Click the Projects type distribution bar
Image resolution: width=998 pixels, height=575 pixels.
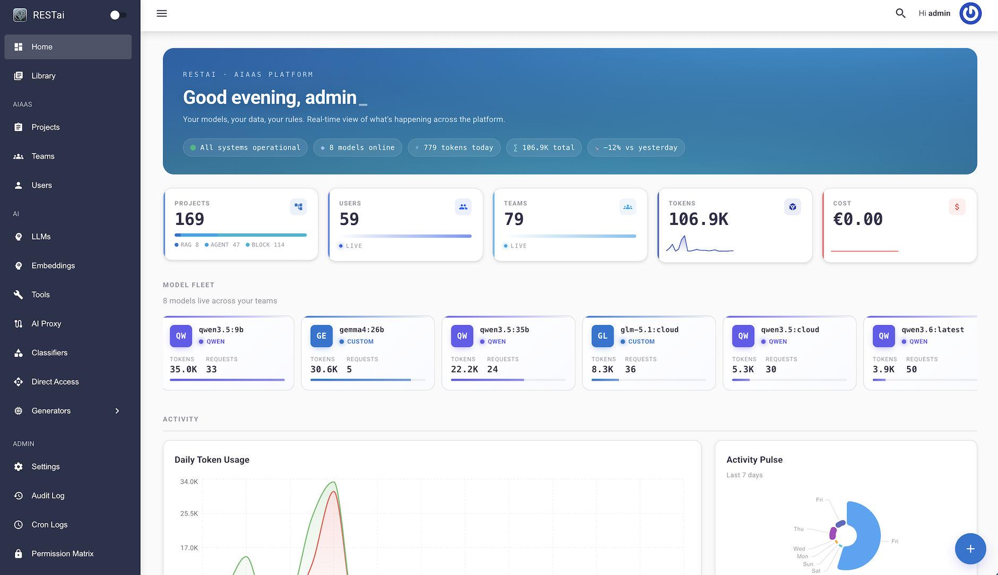240,235
